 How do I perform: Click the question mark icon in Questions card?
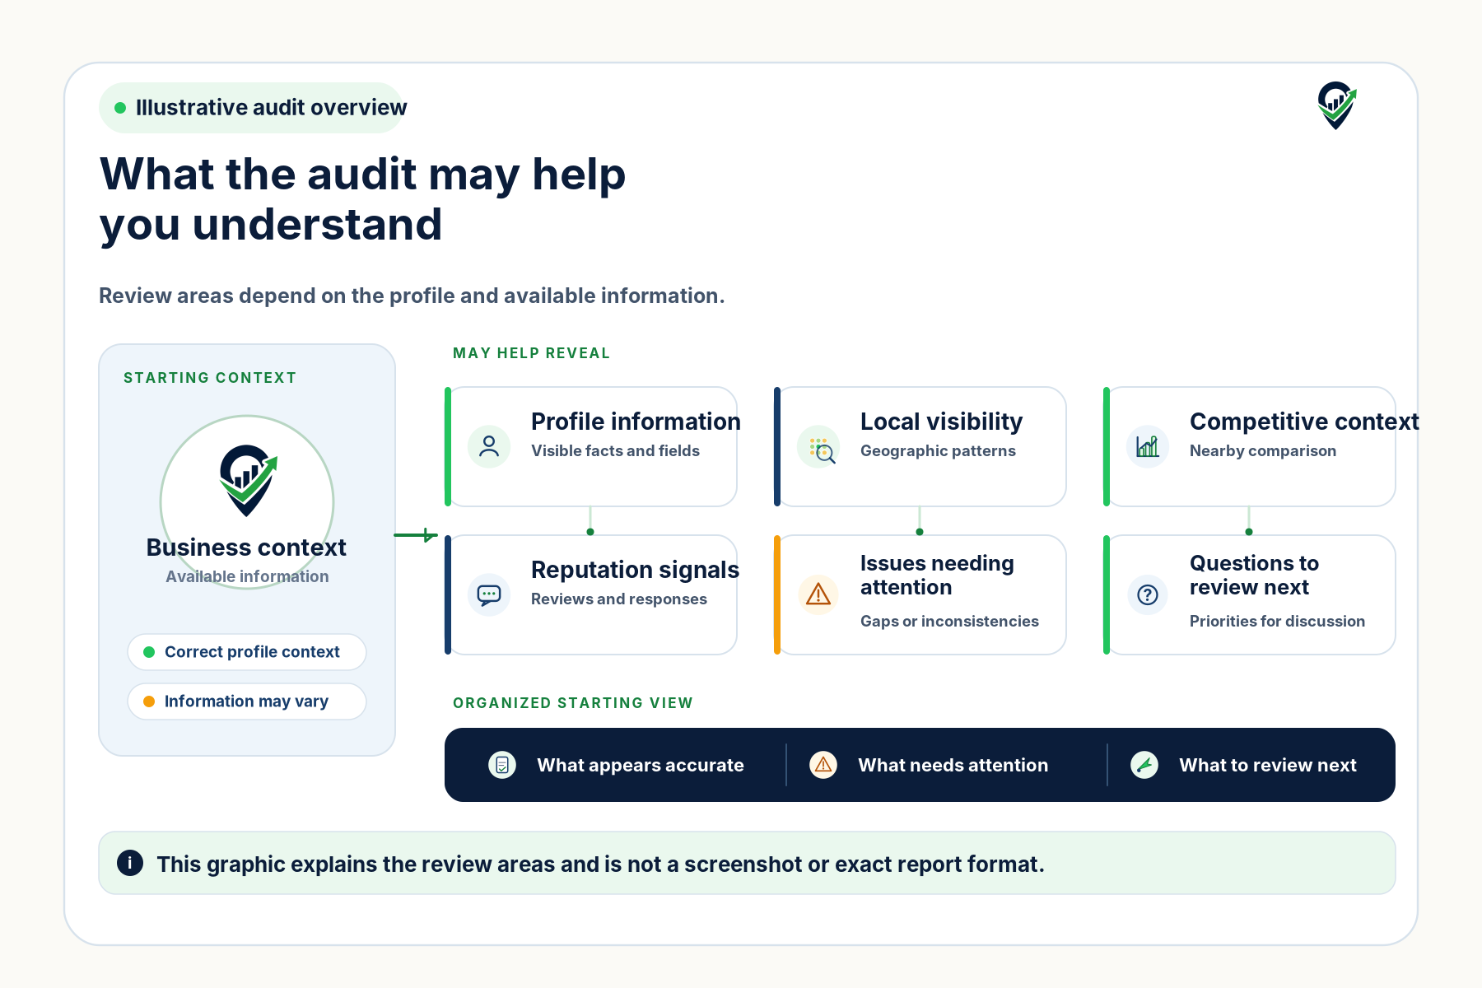(x=1148, y=594)
